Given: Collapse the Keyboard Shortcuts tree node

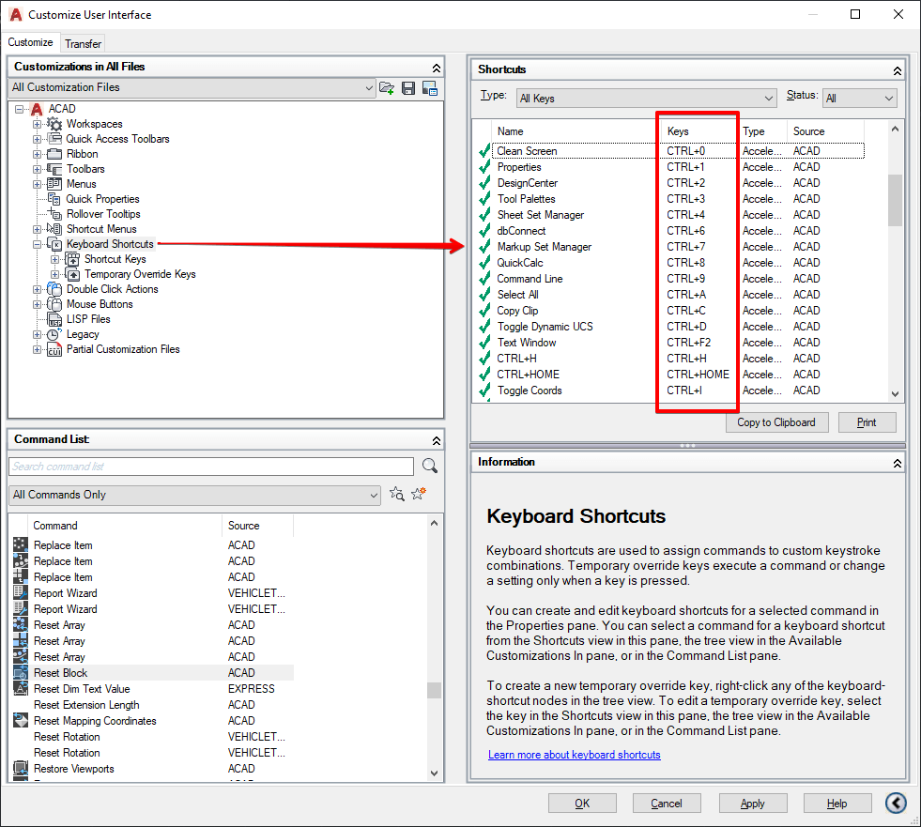Looking at the screenshot, I should click(37, 244).
